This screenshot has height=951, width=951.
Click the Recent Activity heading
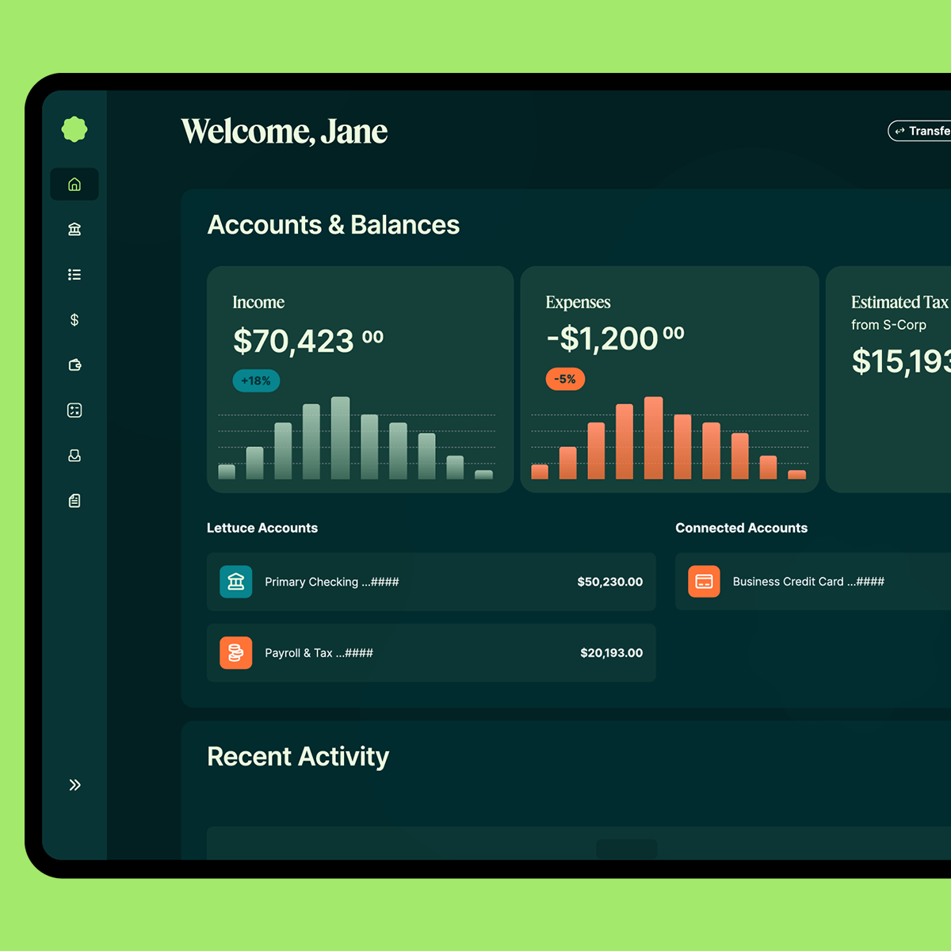pyautogui.click(x=298, y=757)
